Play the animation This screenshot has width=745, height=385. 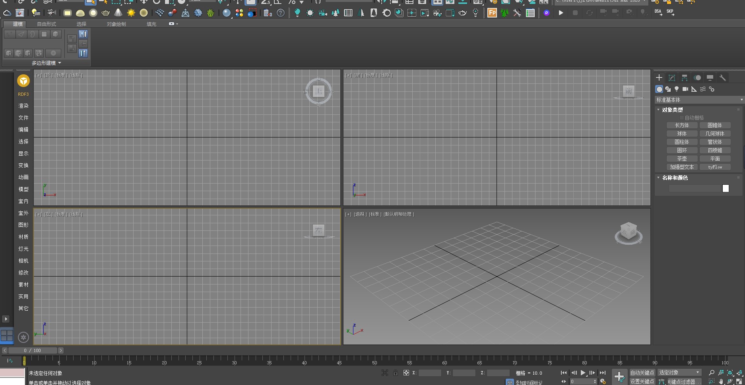point(583,373)
